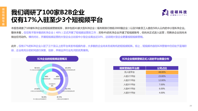
Task: Click the 仅创建账号 4% center label
Action: pyautogui.click(x=52, y=85)
